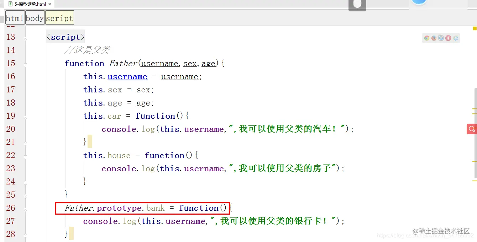Viewport: 477px width, 242px height.
Task: Click the function name Father on line 15
Action: (123, 63)
